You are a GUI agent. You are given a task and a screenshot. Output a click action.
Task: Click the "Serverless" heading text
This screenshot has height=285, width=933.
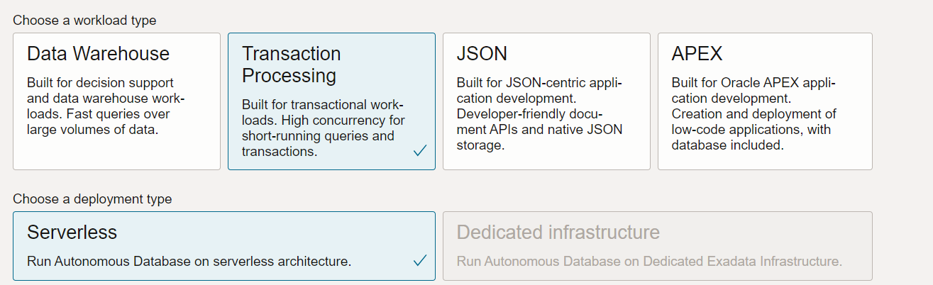[72, 233]
